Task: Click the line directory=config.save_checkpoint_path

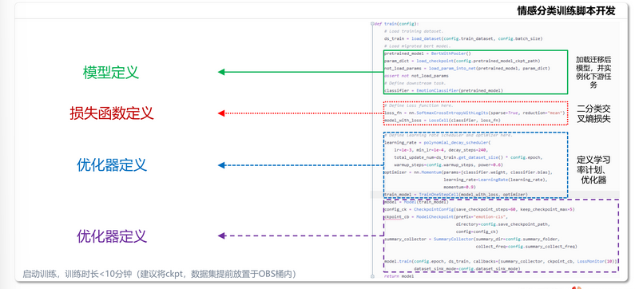Action: coord(503,224)
